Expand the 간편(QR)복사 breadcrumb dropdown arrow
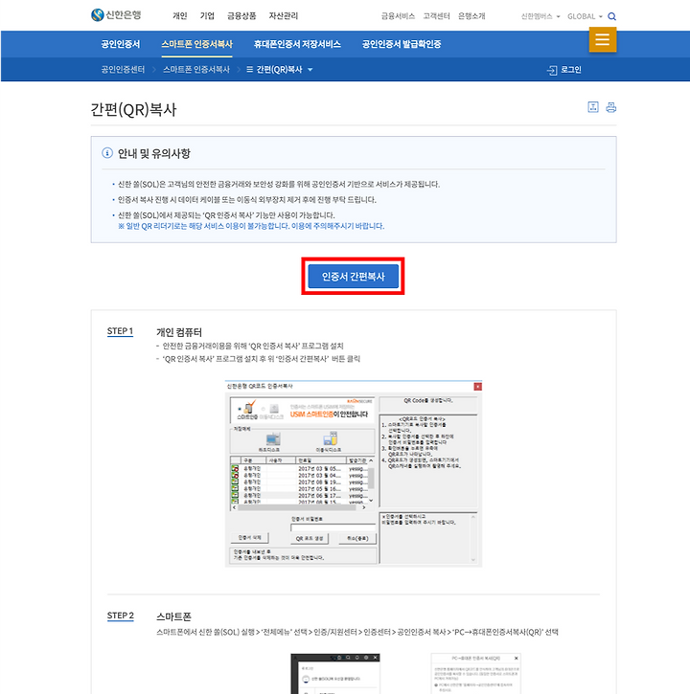The width and height of the screenshot is (690, 694). click(310, 70)
